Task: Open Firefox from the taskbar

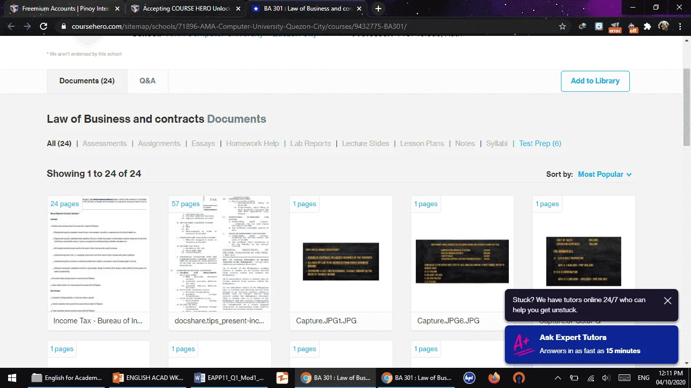Action: click(494, 378)
